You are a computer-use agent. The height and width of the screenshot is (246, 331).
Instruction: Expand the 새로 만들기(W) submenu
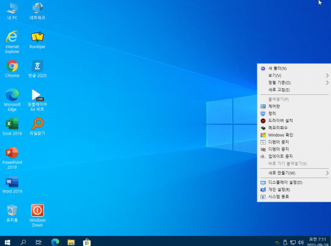coord(294,173)
